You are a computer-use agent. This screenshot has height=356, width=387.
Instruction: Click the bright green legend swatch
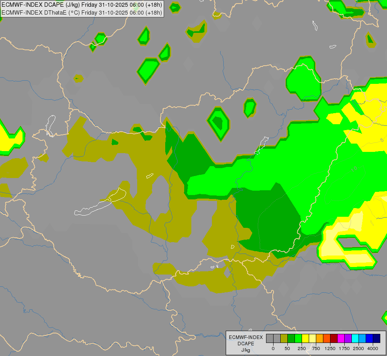click(x=298, y=338)
